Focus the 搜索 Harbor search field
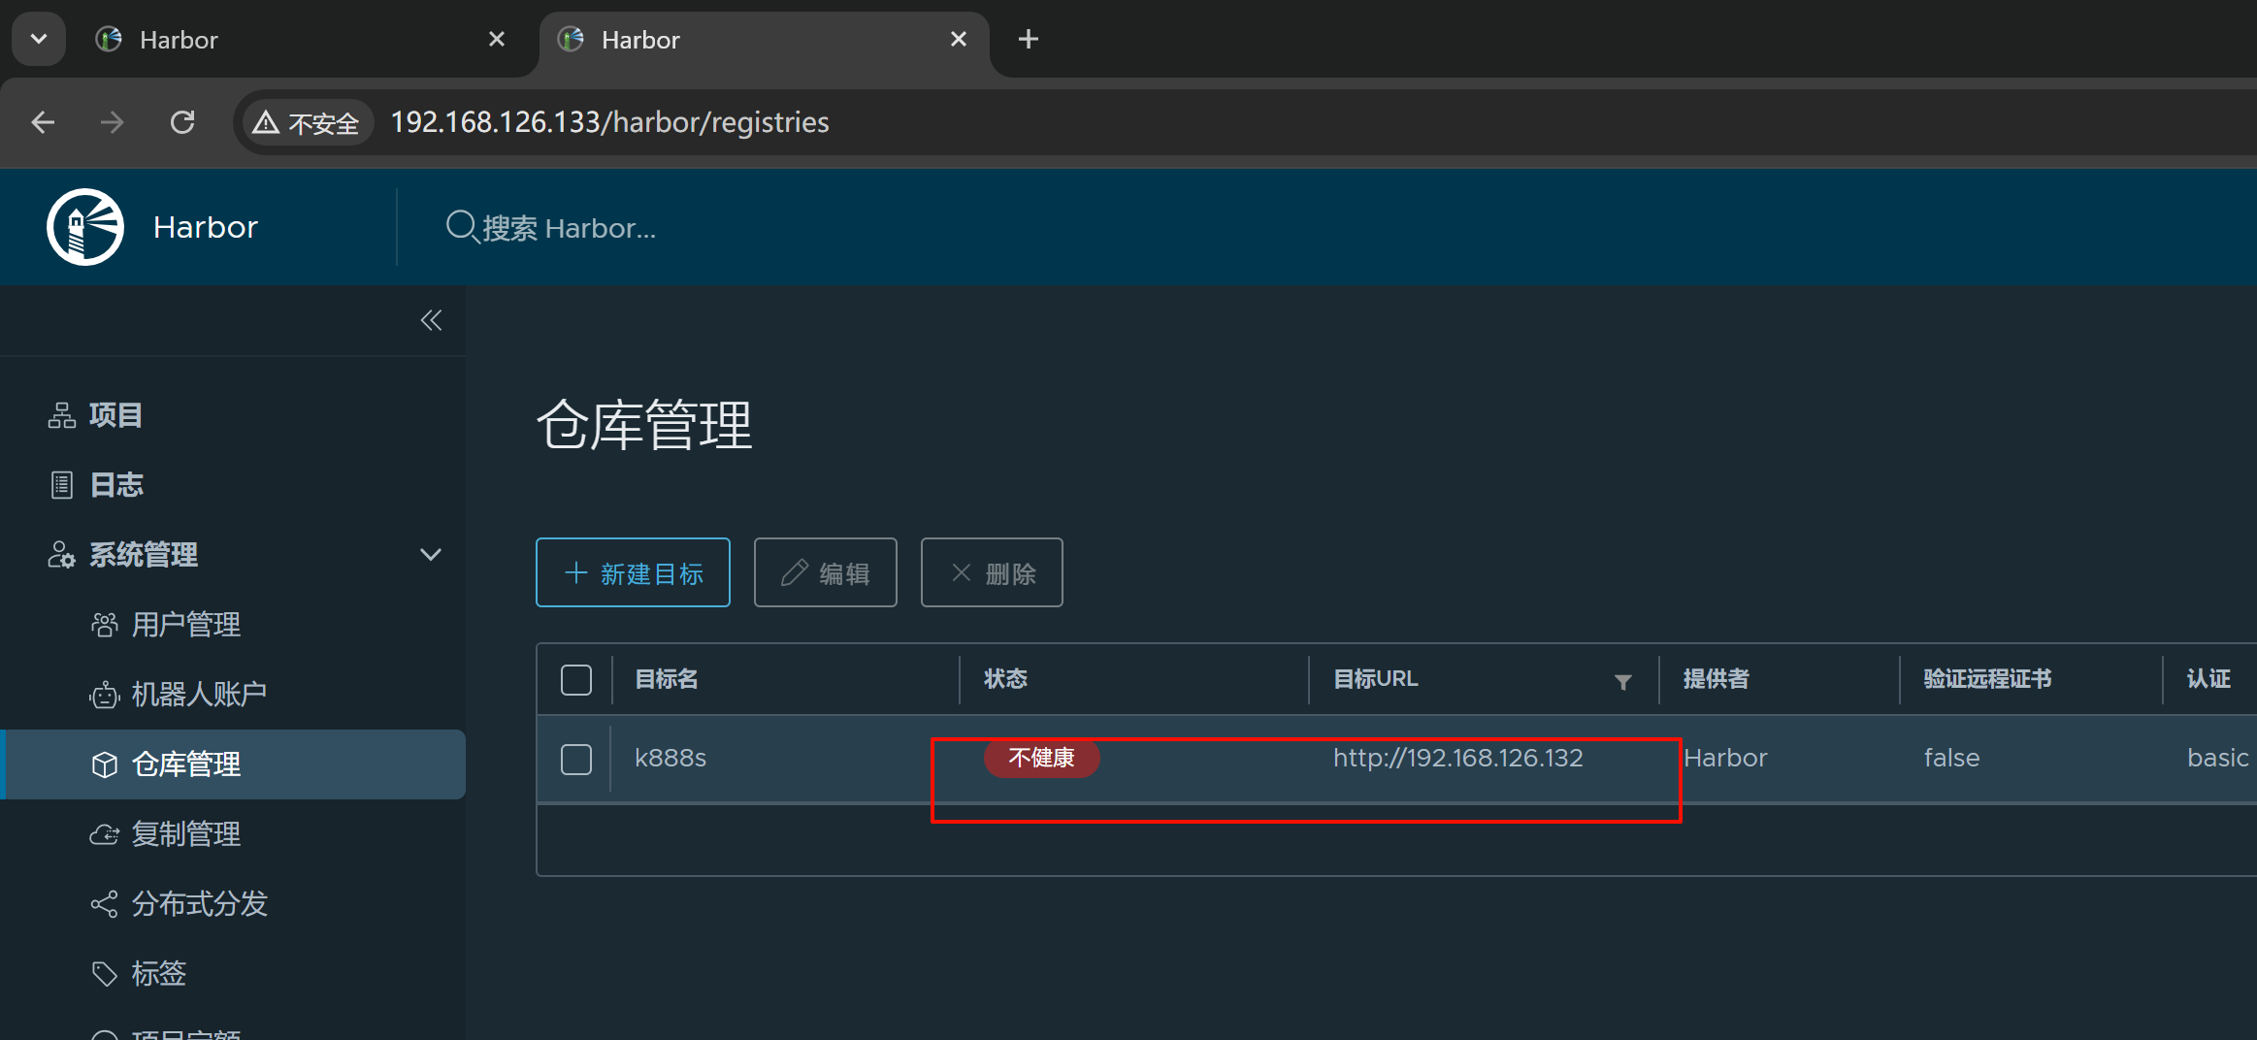2257x1040 pixels. pos(569,228)
